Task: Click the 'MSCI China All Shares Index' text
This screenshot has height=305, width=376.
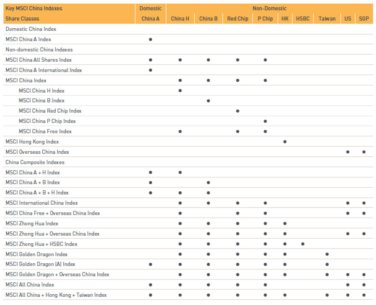Action: click(39, 60)
